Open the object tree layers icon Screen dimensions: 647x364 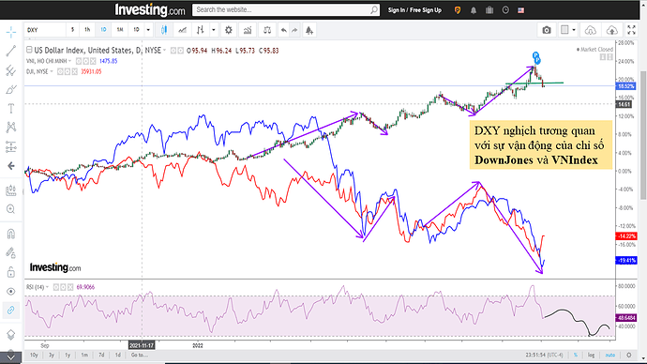(11, 334)
